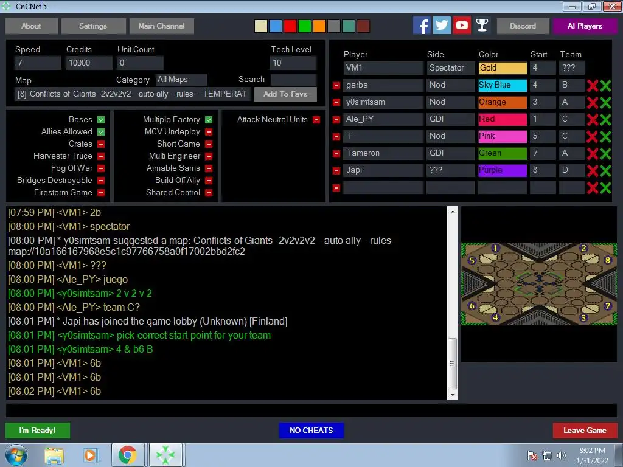Screen dimensions: 623x467
Task: Click the red X beside Ale_PY
Action: 593,120
